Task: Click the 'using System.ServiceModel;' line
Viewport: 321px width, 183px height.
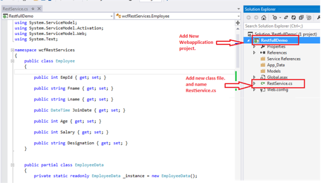Action: tap(46, 23)
